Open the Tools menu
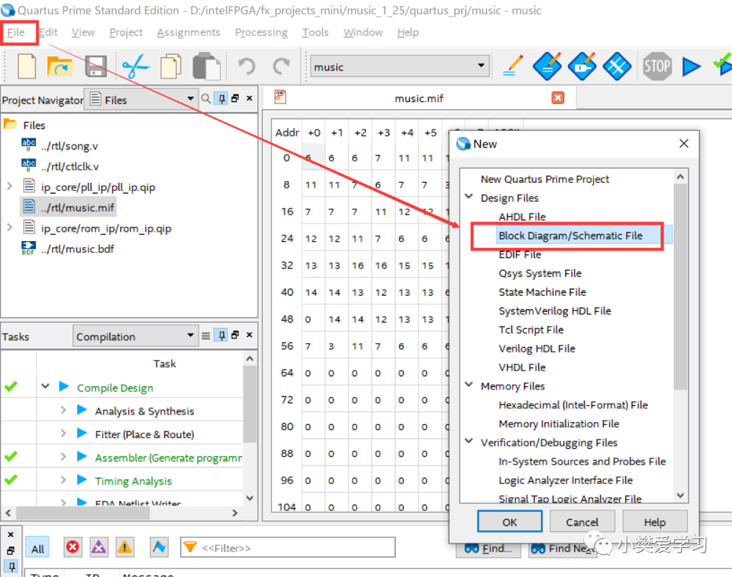This screenshot has height=577, width=732. [315, 33]
